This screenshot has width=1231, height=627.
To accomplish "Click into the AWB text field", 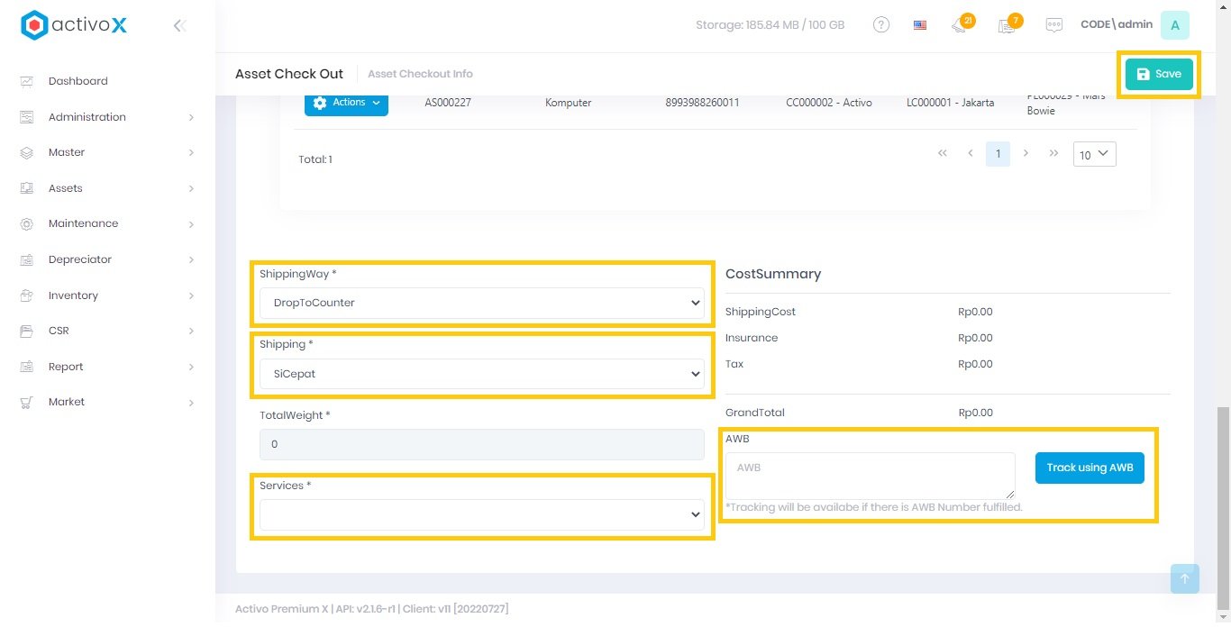I will pyautogui.click(x=870, y=475).
